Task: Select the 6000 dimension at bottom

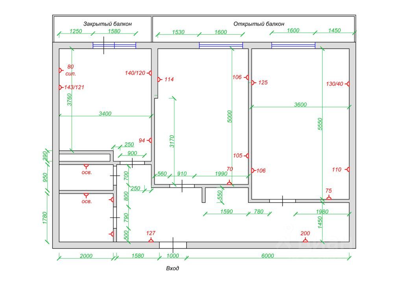Action: click(268, 256)
